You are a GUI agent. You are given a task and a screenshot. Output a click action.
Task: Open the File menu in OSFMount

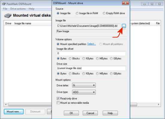[5, 9]
